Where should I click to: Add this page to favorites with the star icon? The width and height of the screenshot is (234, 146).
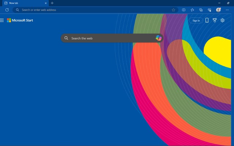[x=173, y=10]
